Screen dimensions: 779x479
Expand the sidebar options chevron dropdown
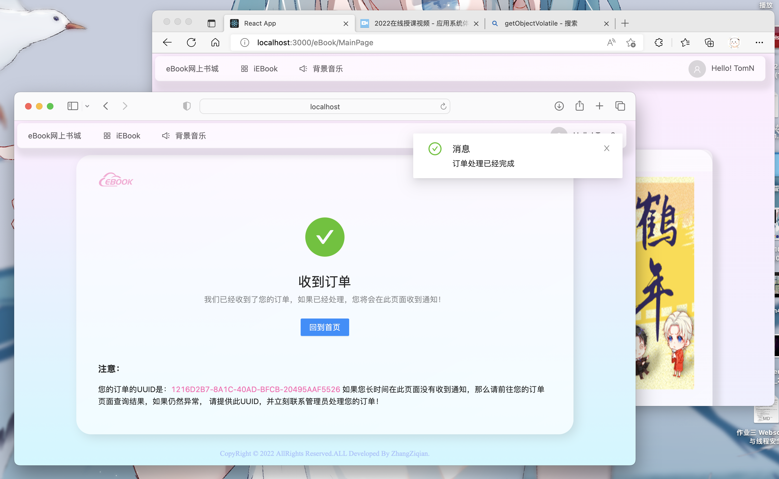point(87,106)
